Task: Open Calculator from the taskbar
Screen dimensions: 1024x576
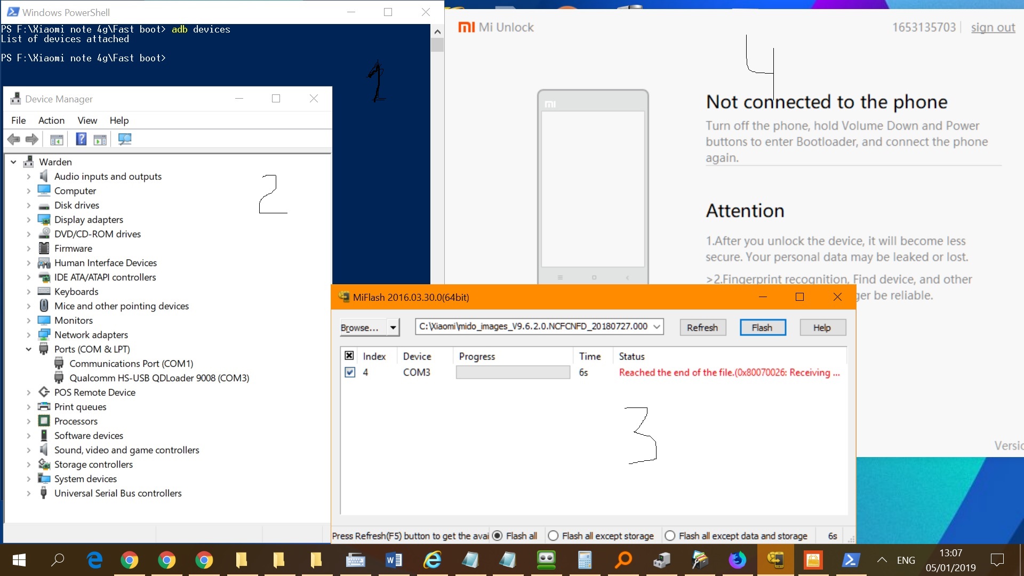Action: click(x=585, y=560)
